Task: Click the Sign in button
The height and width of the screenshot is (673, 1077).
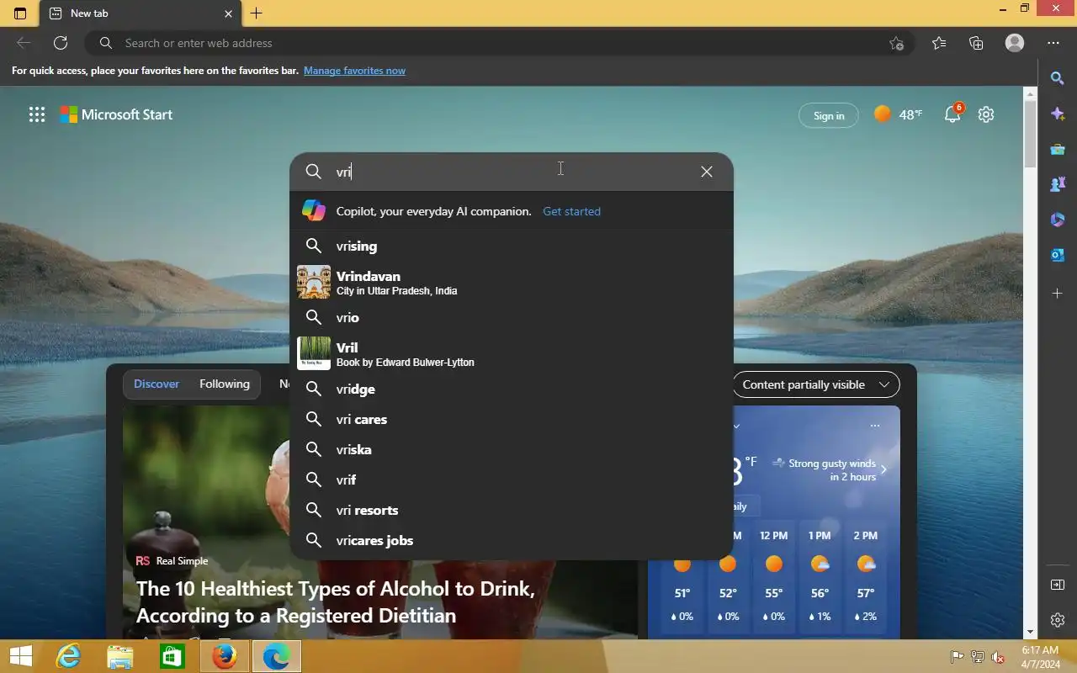Action: coord(829,115)
